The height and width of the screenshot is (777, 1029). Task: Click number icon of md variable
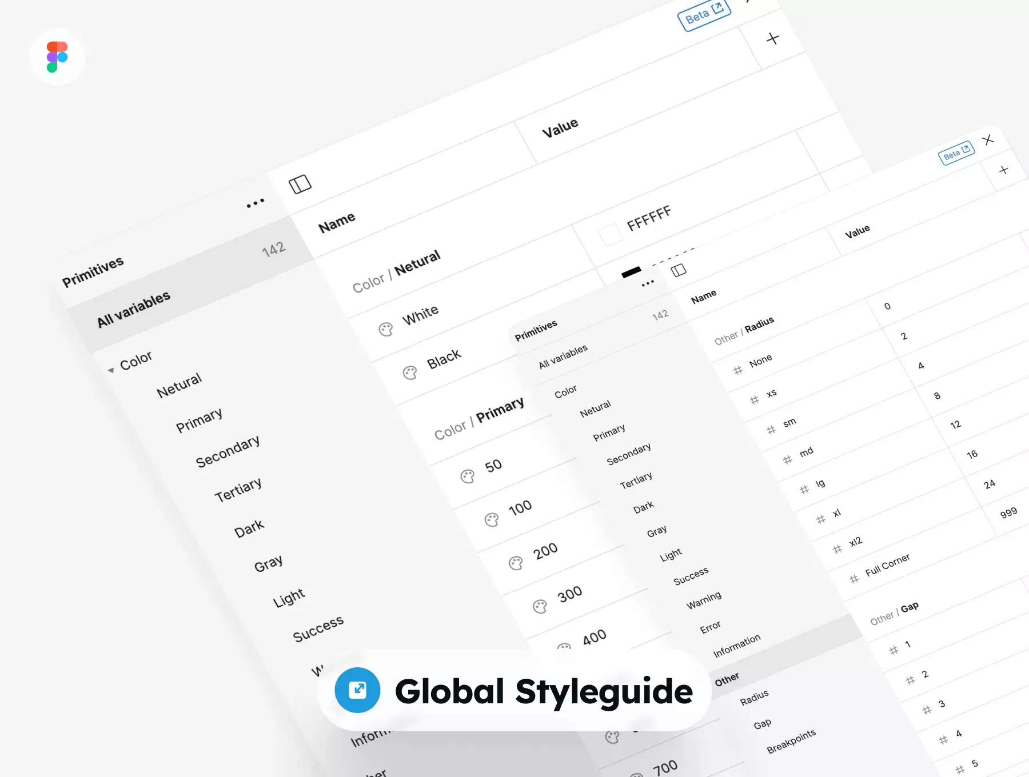click(x=788, y=459)
